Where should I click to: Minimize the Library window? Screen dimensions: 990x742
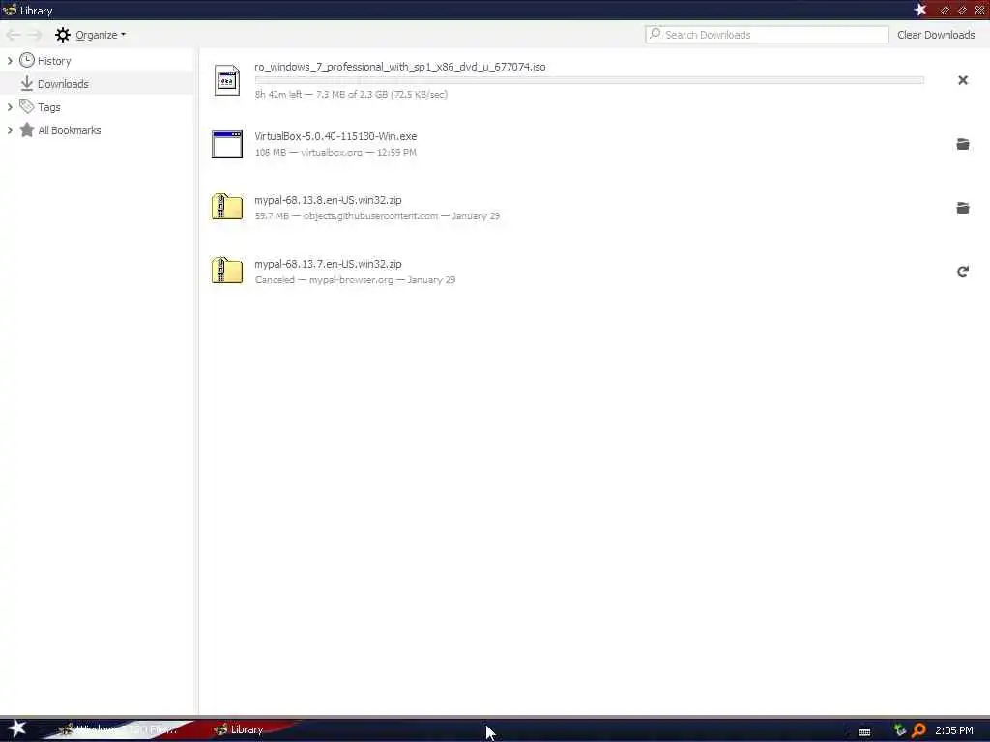945,10
